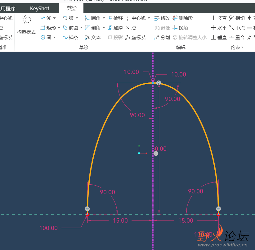Select the Point (点) sketch tool

[132, 28]
